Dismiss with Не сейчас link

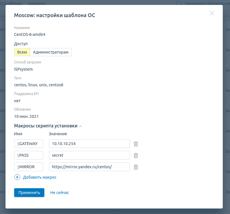pos(60,193)
